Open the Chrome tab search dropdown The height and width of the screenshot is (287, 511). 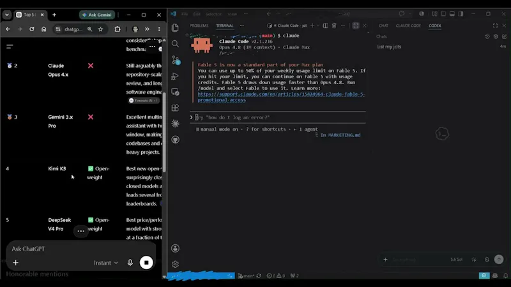point(7,15)
